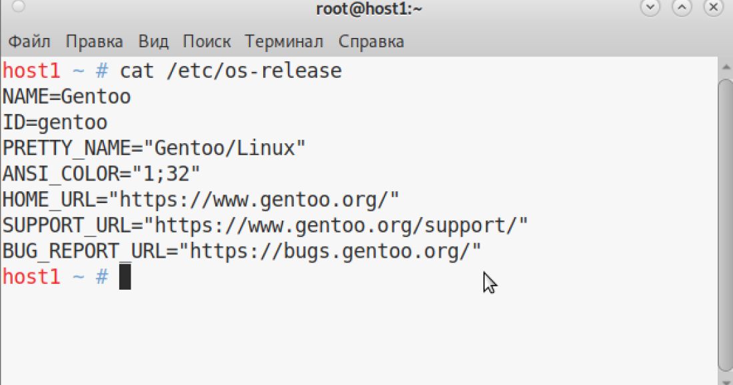
Task: Open the Вид menu
Action: point(153,41)
